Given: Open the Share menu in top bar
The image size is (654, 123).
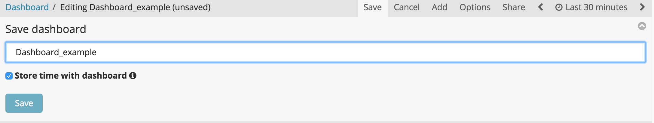Looking at the screenshot, I should (514, 7).
